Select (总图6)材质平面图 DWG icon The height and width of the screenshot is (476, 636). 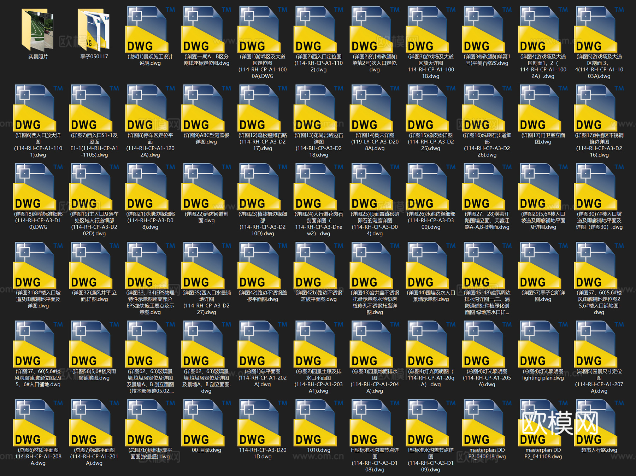click(x=35, y=423)
